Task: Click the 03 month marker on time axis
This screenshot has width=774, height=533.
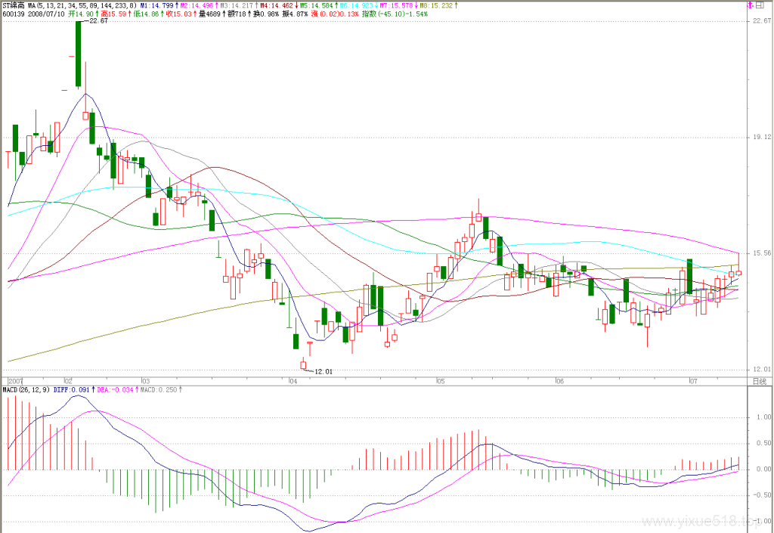Action: click(x=145, y=381)
